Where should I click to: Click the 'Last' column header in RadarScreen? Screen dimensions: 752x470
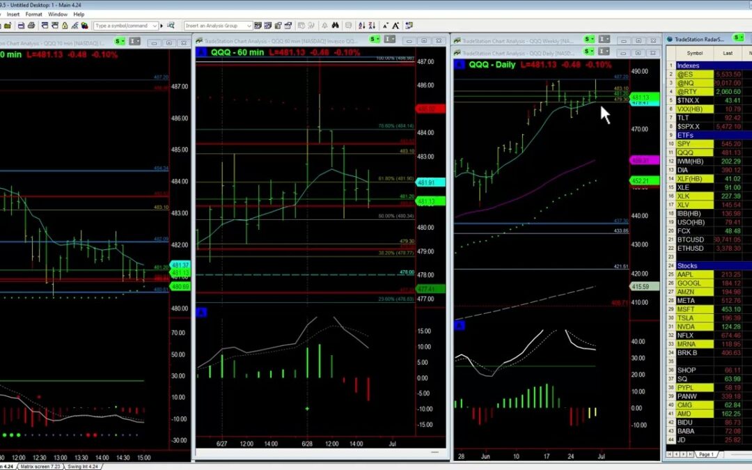(x=728, y=53)
